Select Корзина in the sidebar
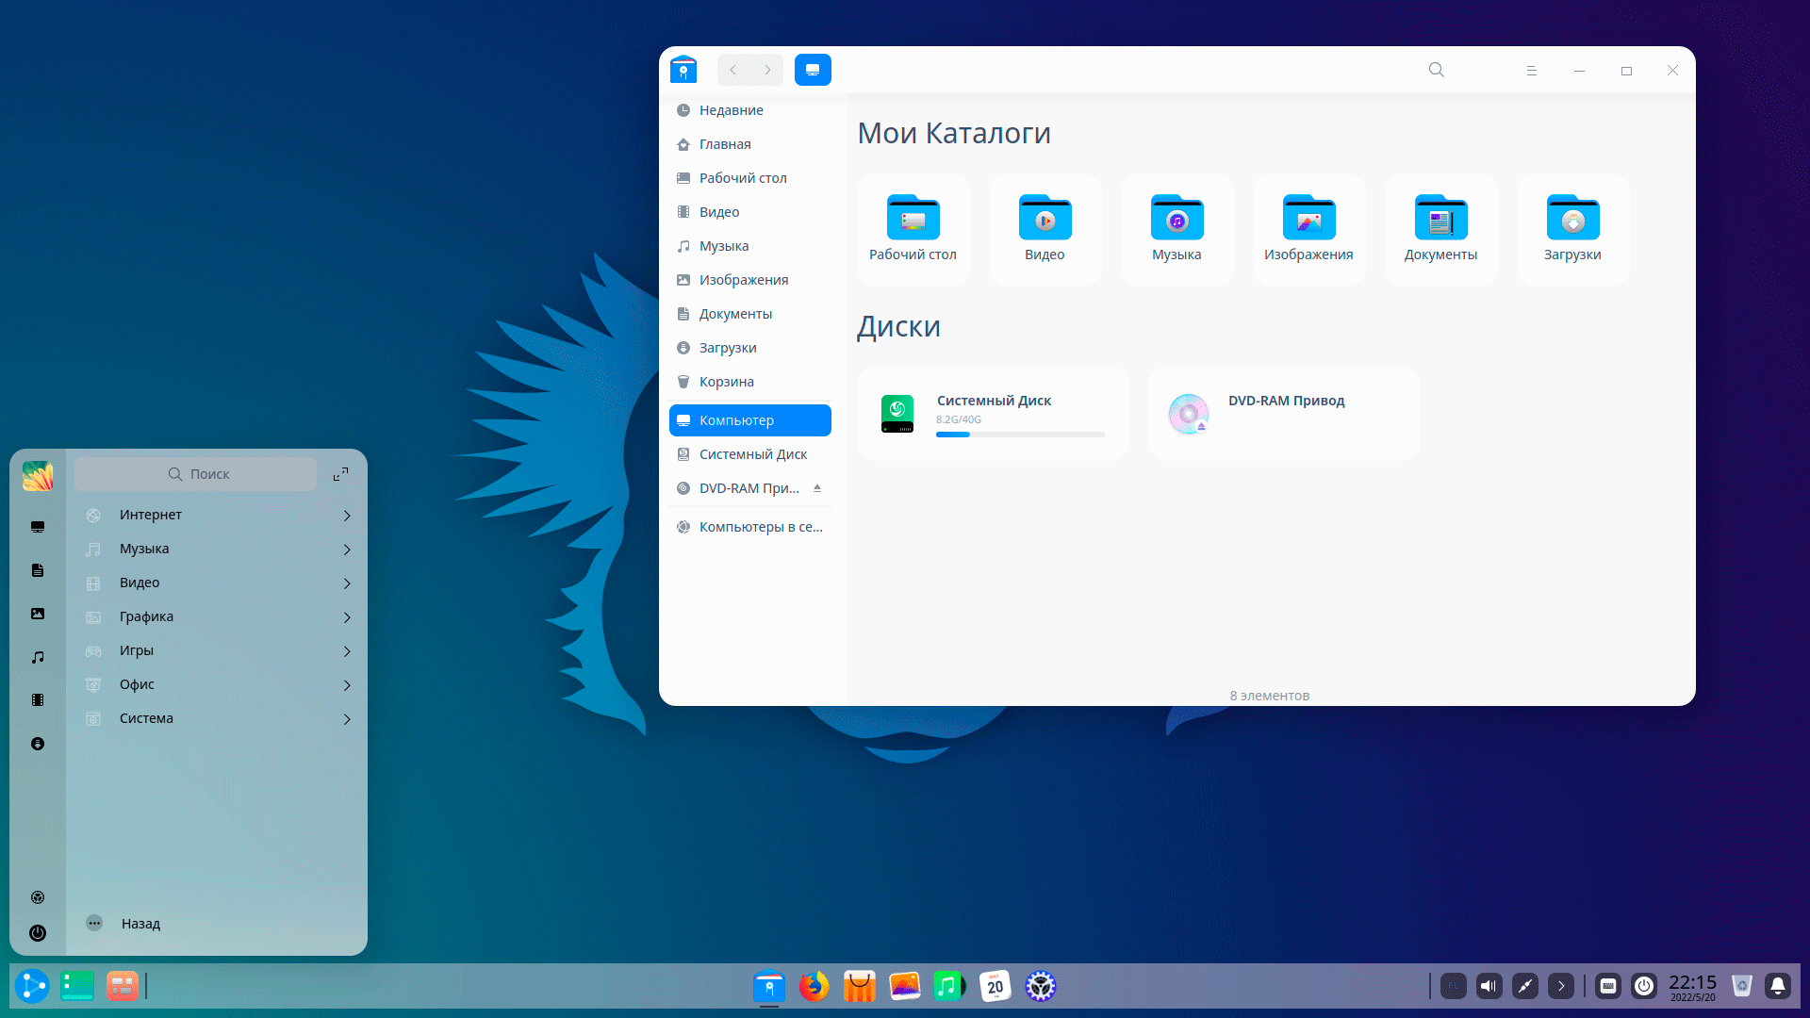 tap(726, 382)
